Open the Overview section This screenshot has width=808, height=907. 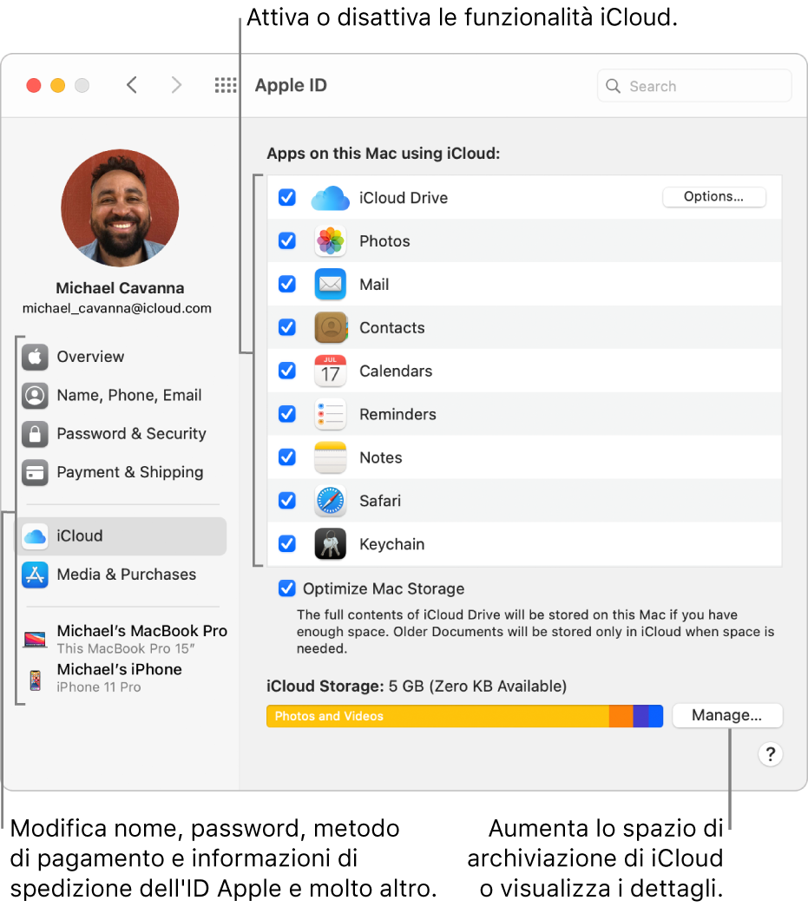(122, 357)
